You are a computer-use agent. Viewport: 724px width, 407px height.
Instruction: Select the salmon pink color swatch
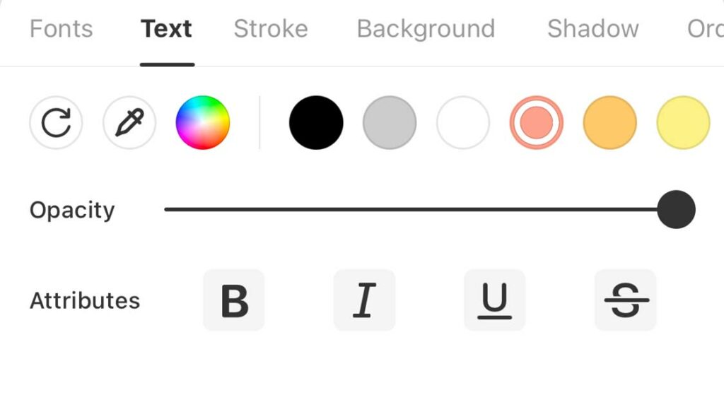pyautogui.click(x=537, y=123)
